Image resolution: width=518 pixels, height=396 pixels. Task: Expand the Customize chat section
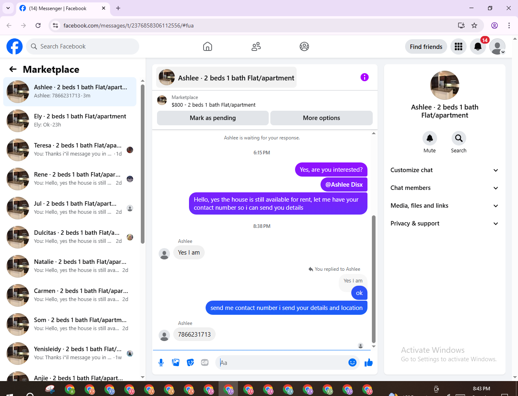pyautogui.click(x=445, y=170)
